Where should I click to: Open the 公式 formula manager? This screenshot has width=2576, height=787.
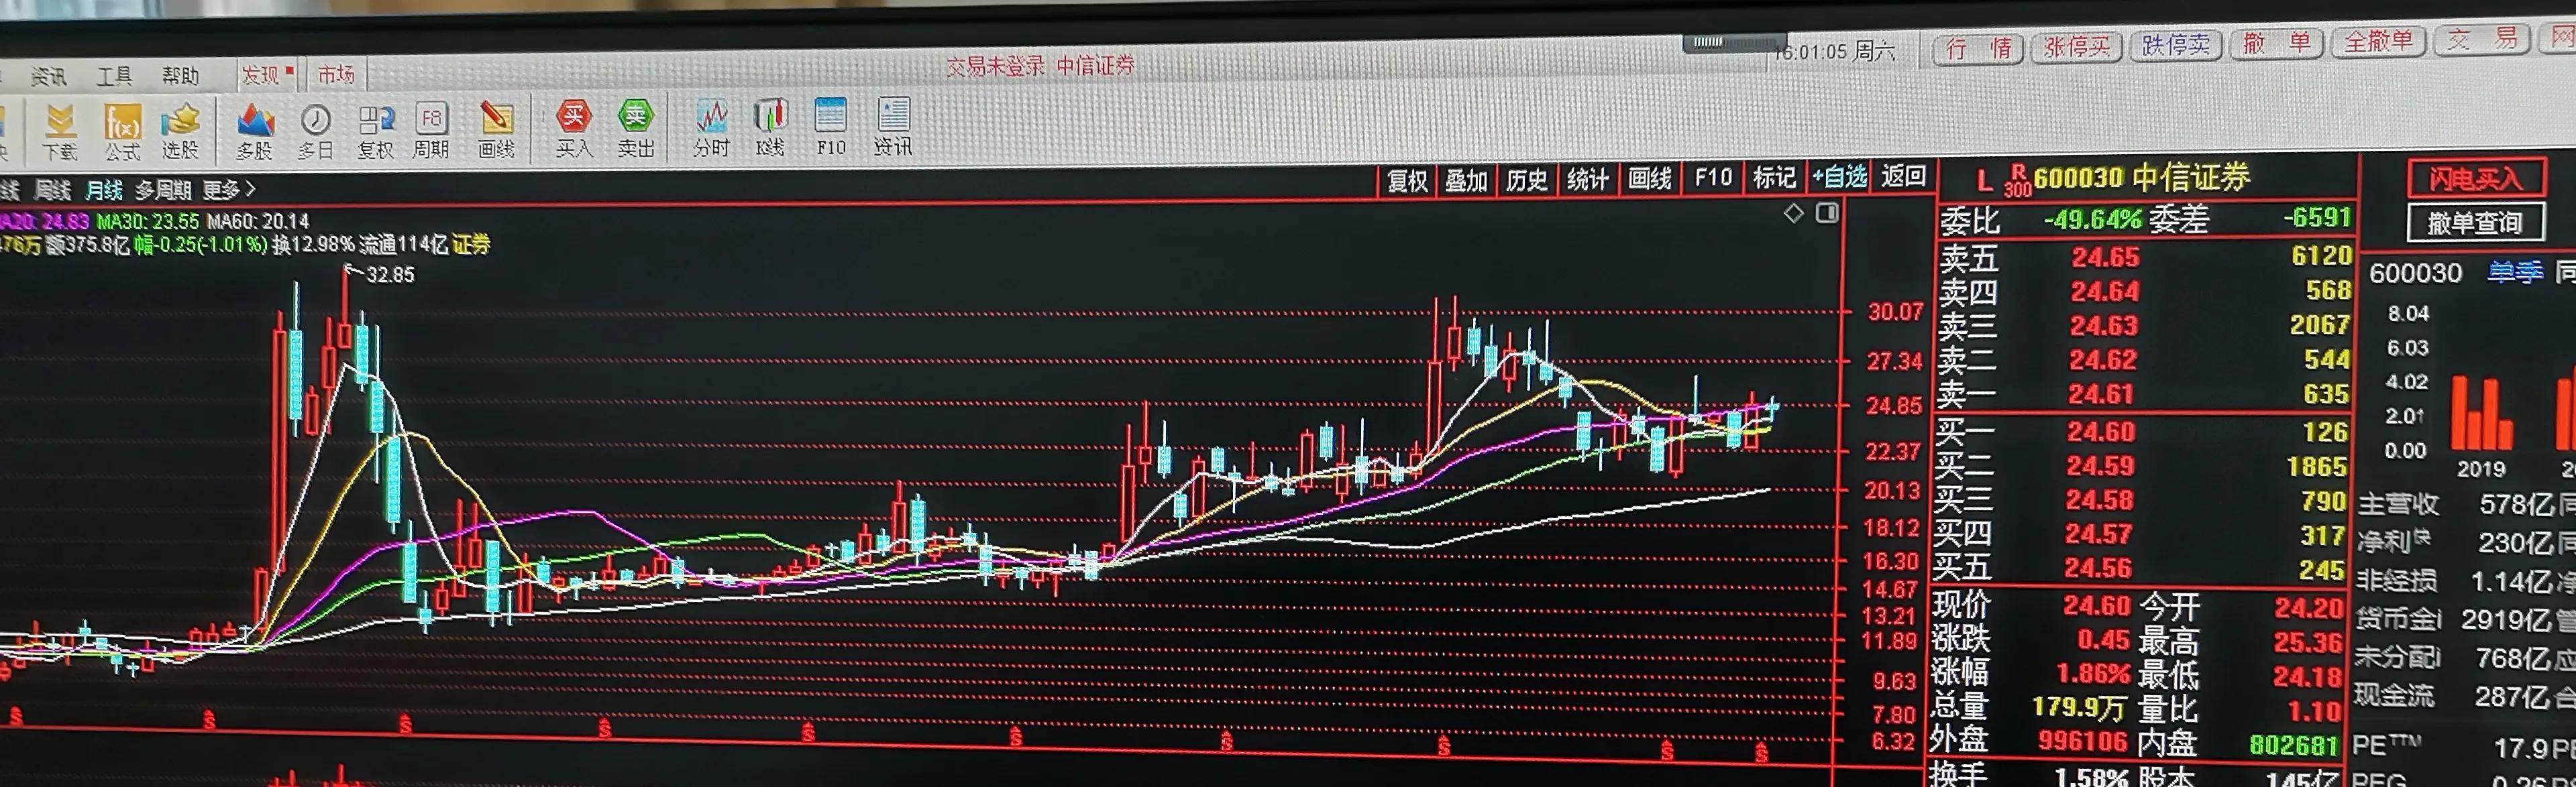(122, 132)
